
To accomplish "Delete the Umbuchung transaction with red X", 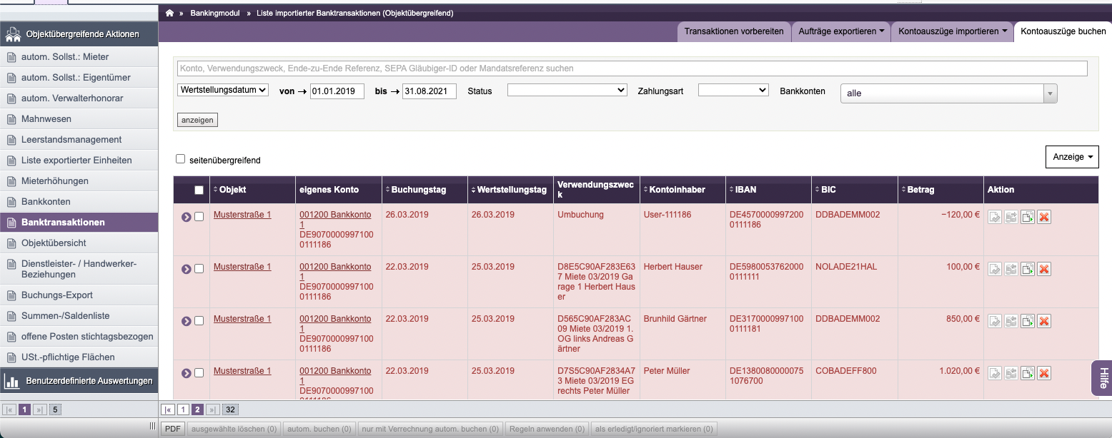I will [1044, 217].
